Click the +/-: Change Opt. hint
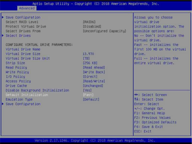 pyautogui.click(x=150, y=109)
